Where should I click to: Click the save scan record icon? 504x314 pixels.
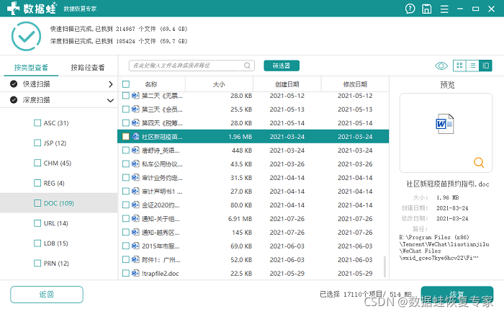click(x=426, y=9)
